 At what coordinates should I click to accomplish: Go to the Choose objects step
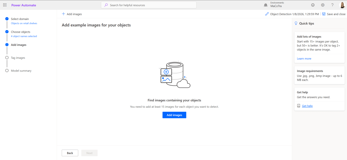[20, 32]
